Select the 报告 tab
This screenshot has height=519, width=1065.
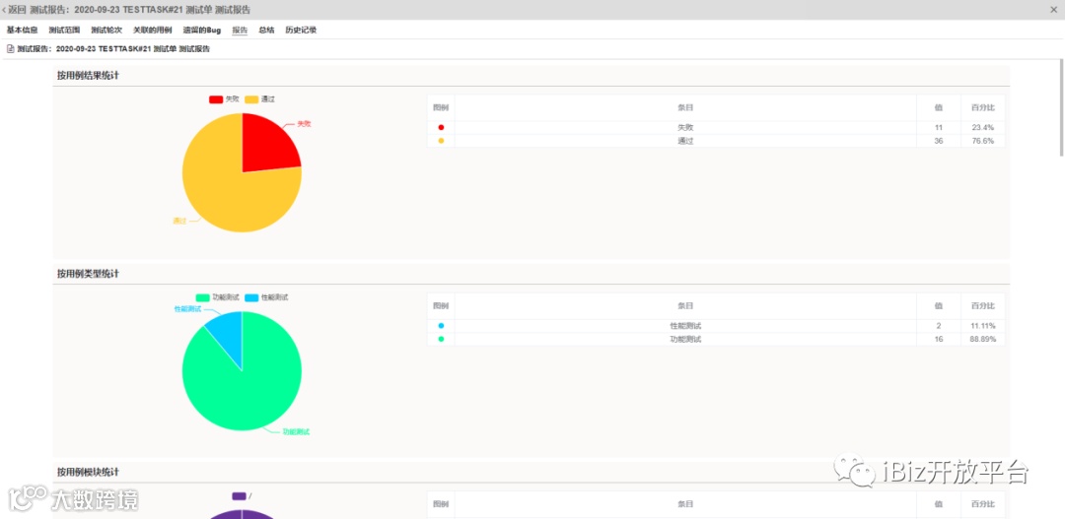240,31
